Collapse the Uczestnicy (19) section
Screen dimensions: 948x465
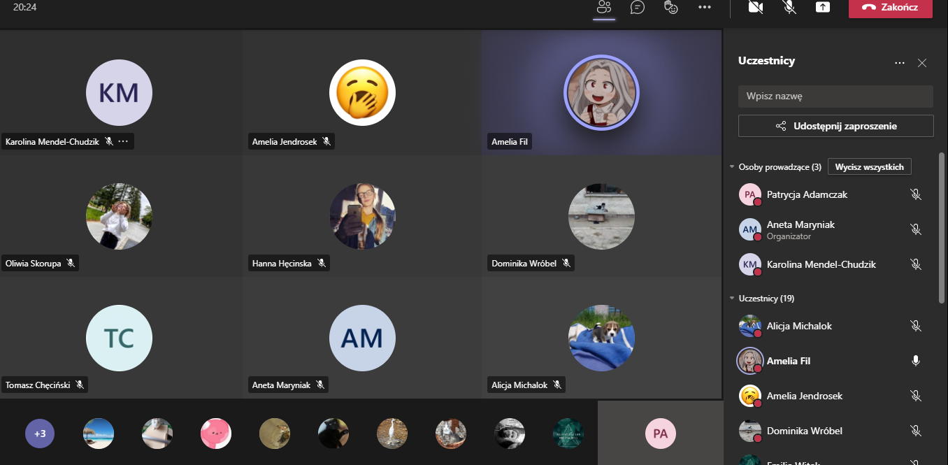pyautogui.click(x=732, y=299)
